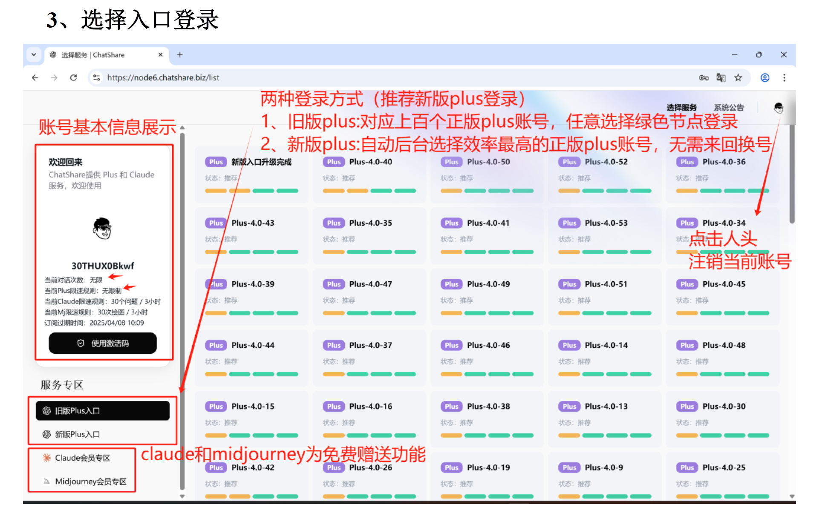Click the Midjourney sailboat icon

click(x=46, y=481)
